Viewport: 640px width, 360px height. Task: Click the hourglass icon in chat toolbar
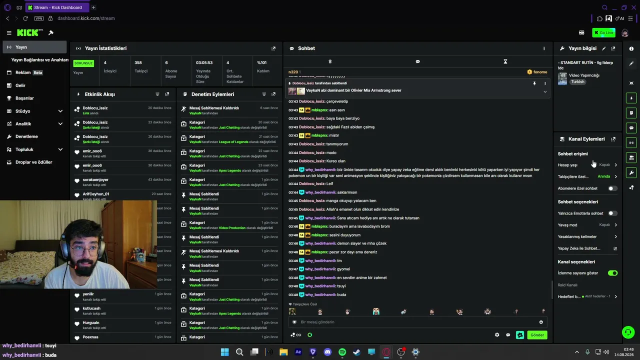point(505,61)
